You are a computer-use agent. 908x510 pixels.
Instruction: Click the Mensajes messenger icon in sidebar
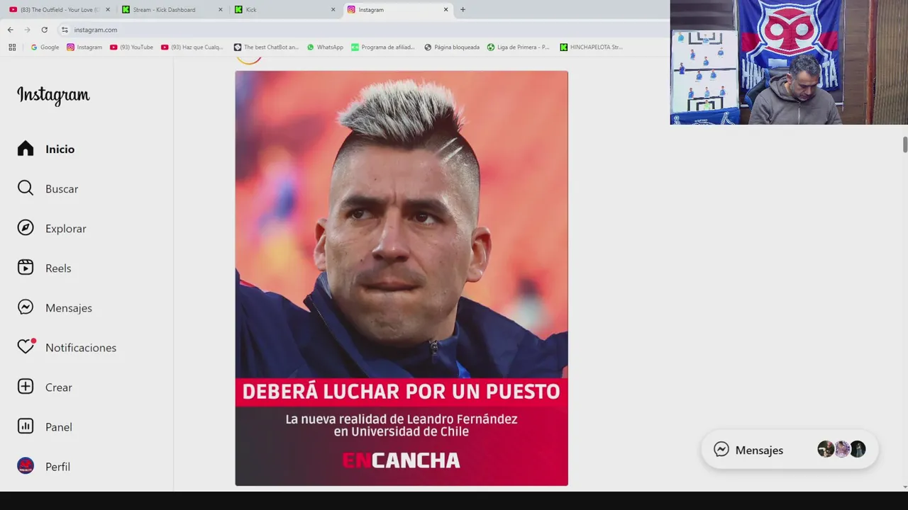pos(26,307)
